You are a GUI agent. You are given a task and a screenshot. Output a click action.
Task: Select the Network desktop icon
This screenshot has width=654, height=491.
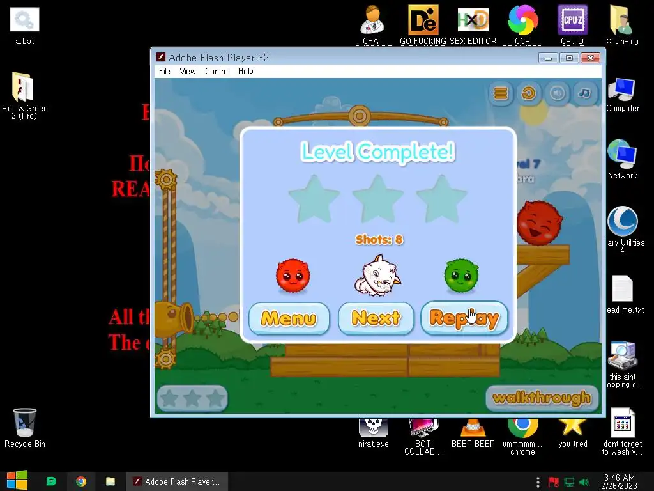622,159
